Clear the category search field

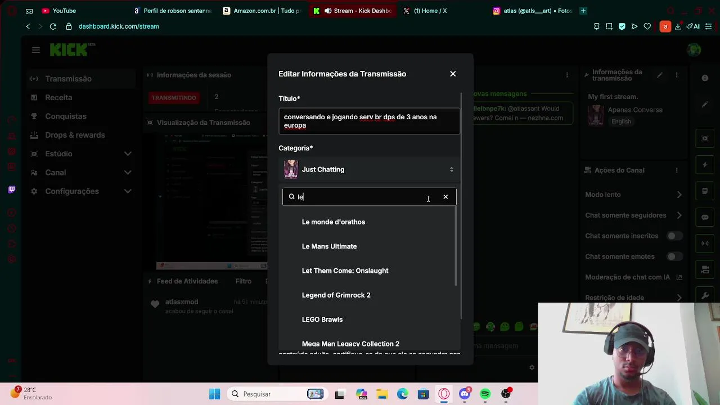pyautogui.click(x=445, y=197)
